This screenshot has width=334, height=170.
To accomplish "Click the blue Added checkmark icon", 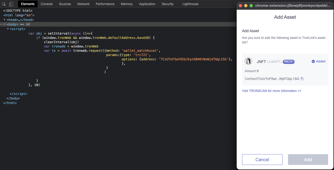I will tap(313, 61).
